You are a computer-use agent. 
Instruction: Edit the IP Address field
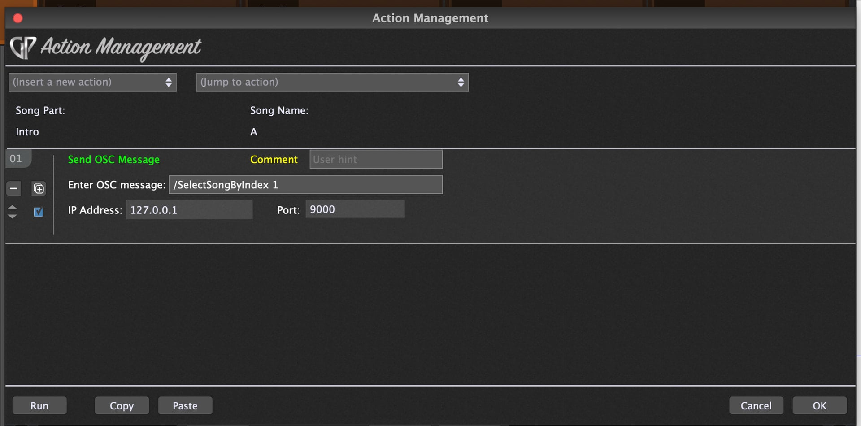(x=189, y=210)
